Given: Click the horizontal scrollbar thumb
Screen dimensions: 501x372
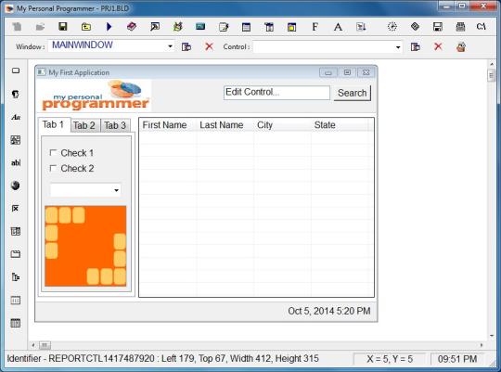Looking at the screenshot, I should [x=45, y=345].
